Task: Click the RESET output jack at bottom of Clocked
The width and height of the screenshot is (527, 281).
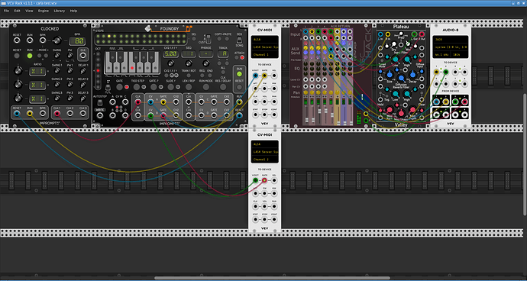Action: 17,114
